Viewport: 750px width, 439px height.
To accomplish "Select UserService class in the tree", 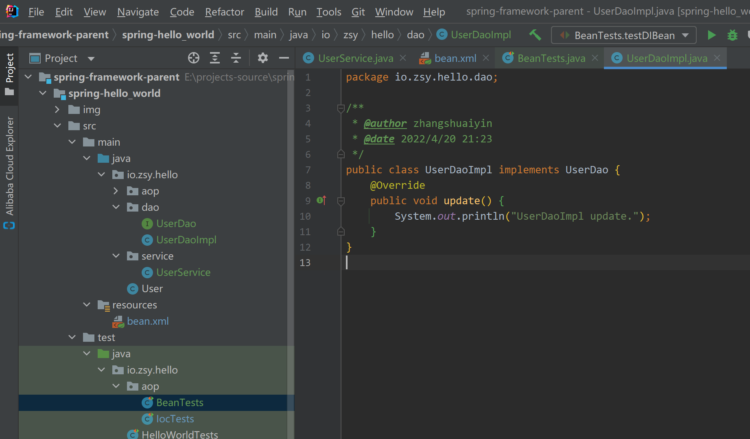I will tap(183, 273).
